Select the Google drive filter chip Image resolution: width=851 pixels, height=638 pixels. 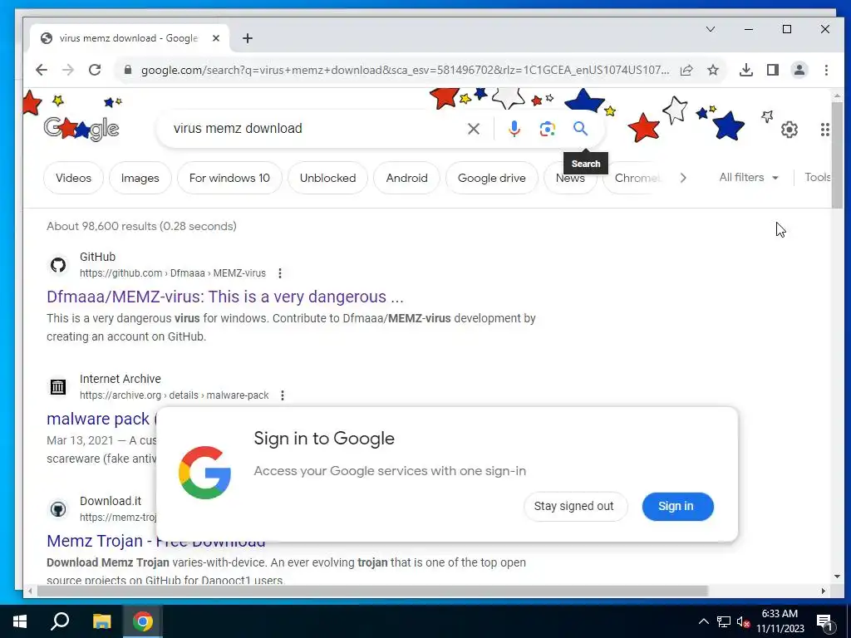[x=492, y=178]
